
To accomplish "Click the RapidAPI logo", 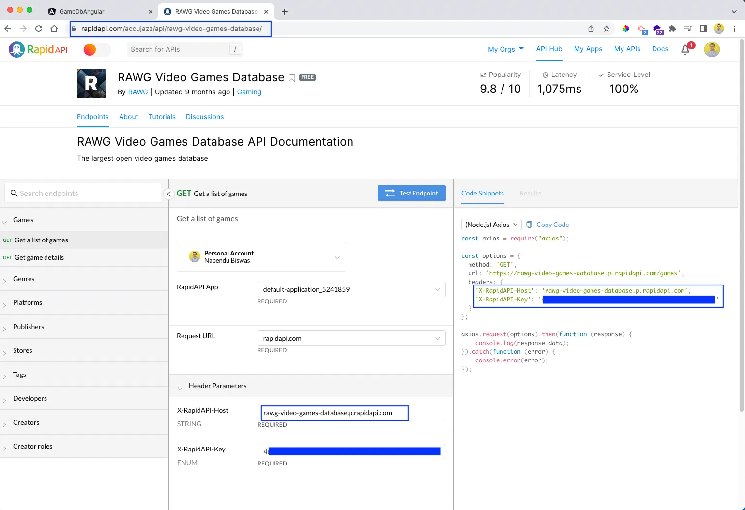I will coord(38,49).
